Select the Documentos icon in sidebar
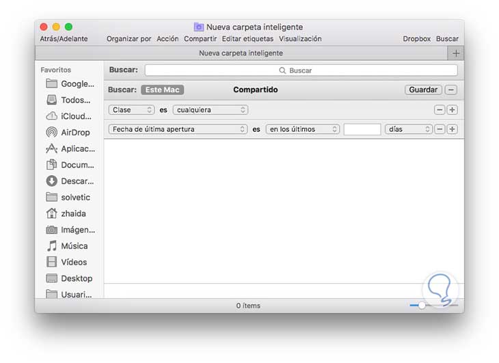Viewport: 499px width, 363px height. click(x=51, y=165)
